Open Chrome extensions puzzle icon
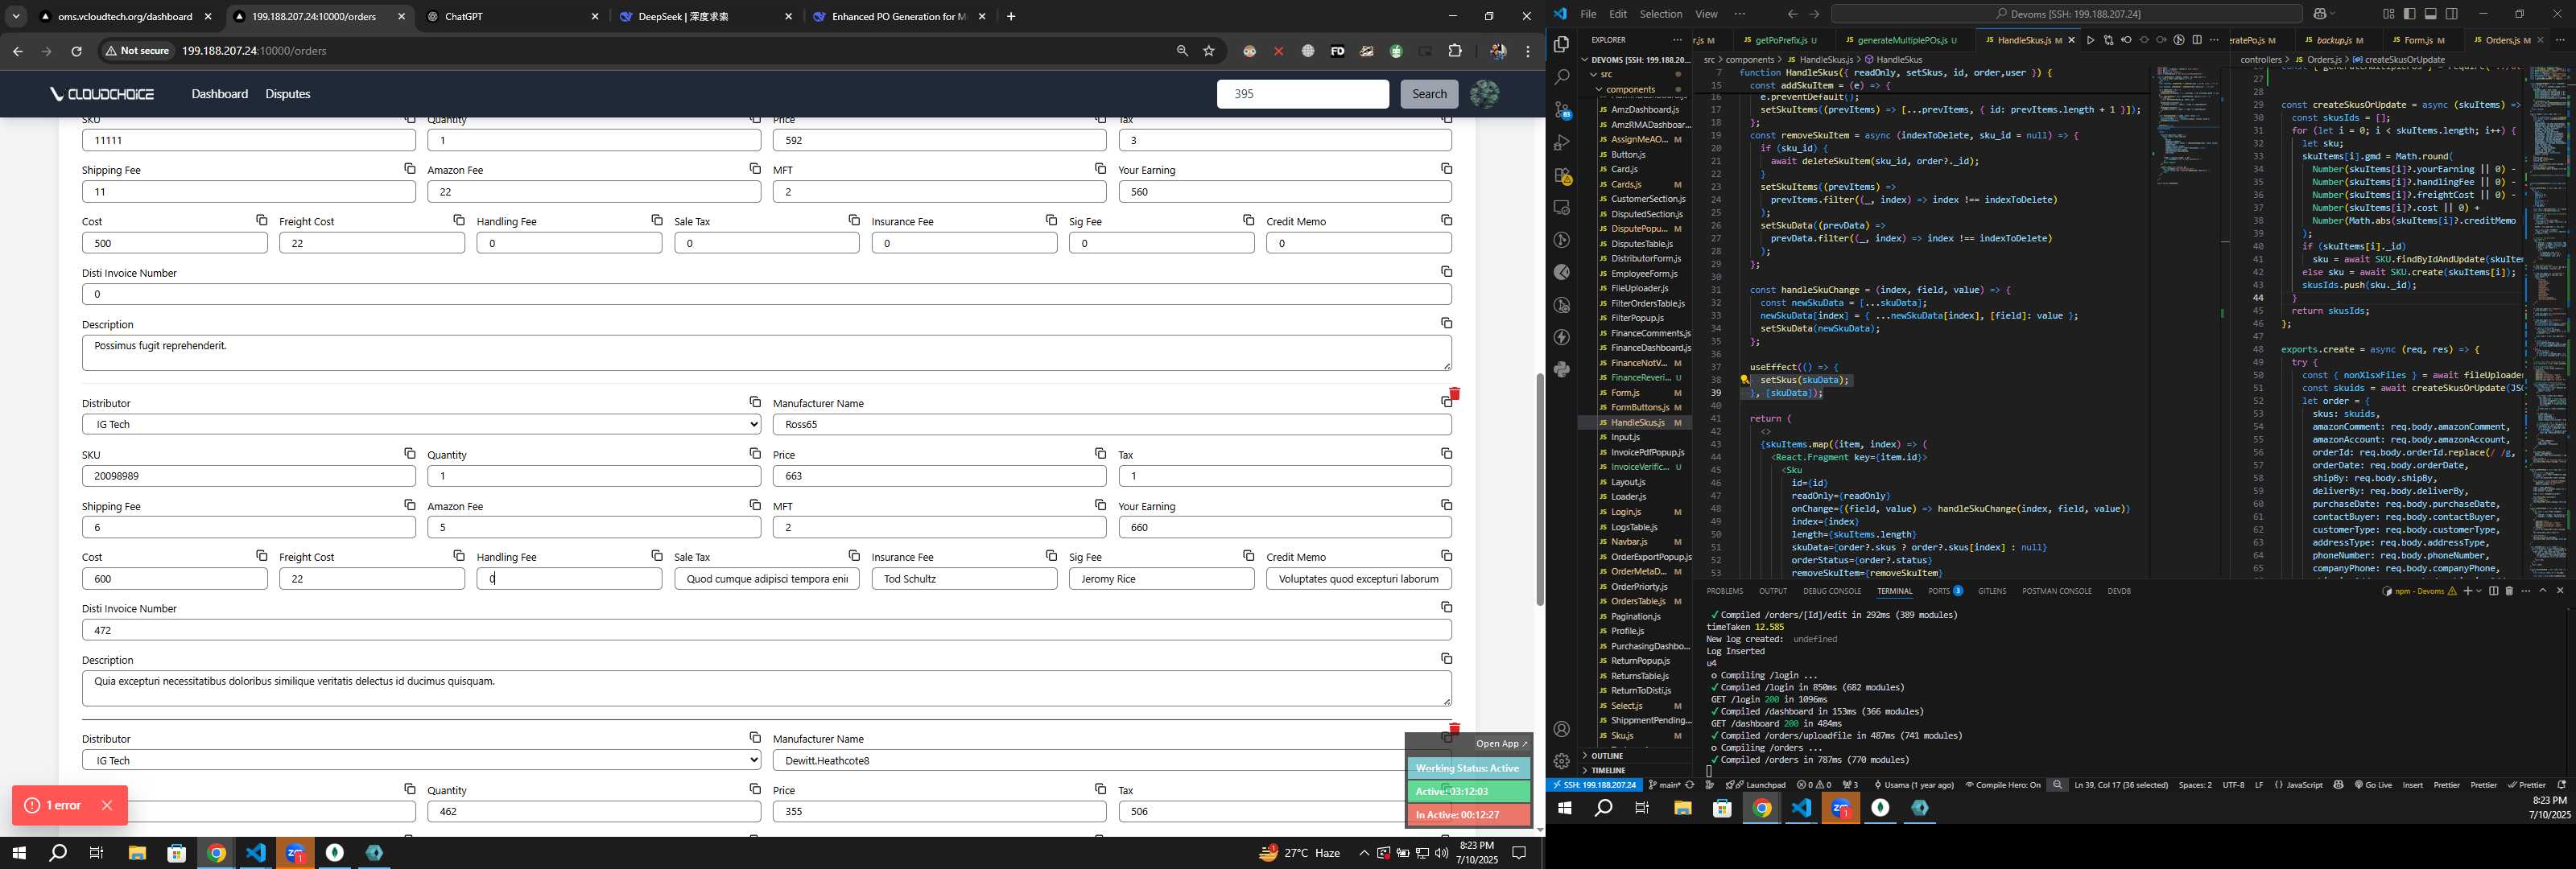 pos(1455,51)
